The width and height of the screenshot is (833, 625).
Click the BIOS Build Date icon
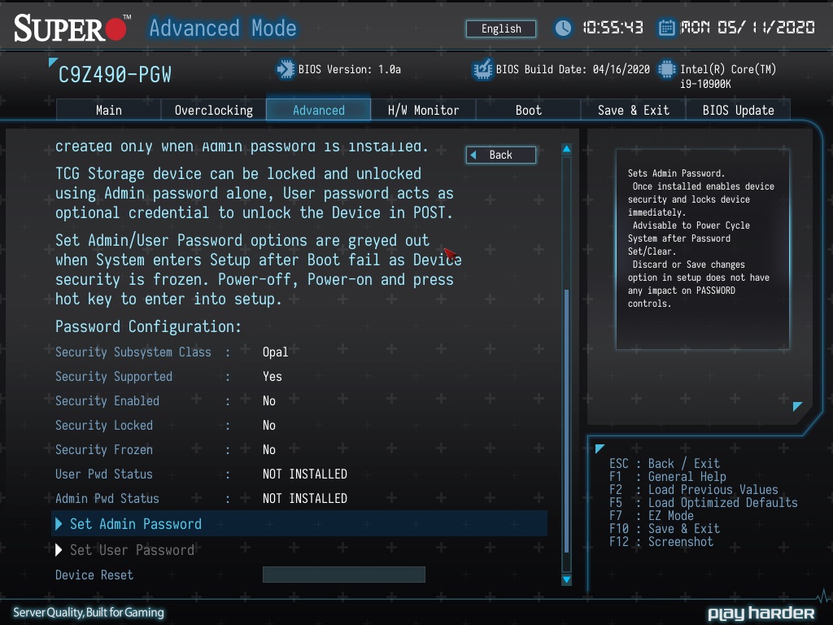click(x=482, y=70)
